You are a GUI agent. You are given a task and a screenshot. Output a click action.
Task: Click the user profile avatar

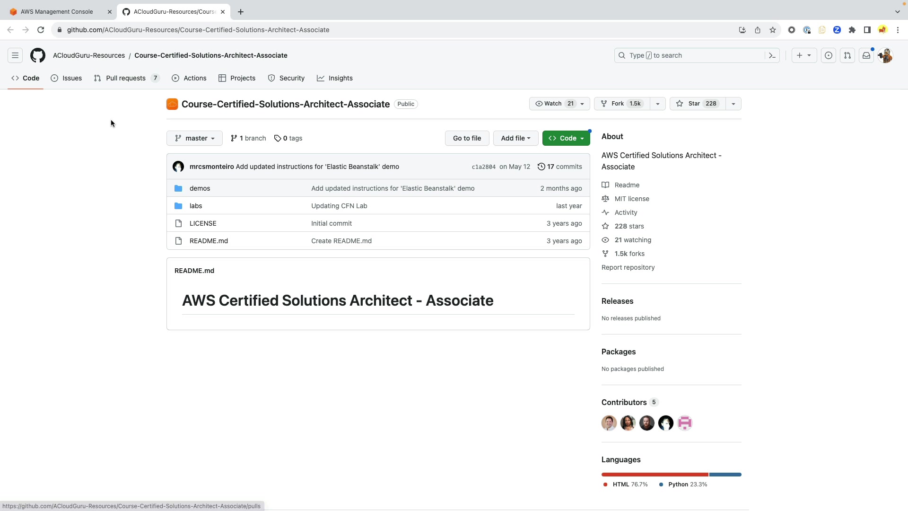tap(885, 55)
